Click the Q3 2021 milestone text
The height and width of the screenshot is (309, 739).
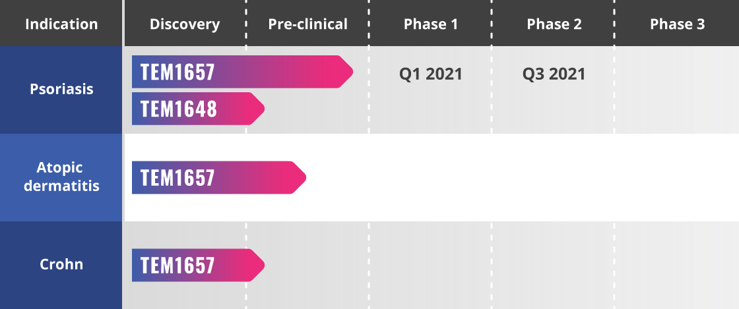pyautogui.click(x=554, y=74)
